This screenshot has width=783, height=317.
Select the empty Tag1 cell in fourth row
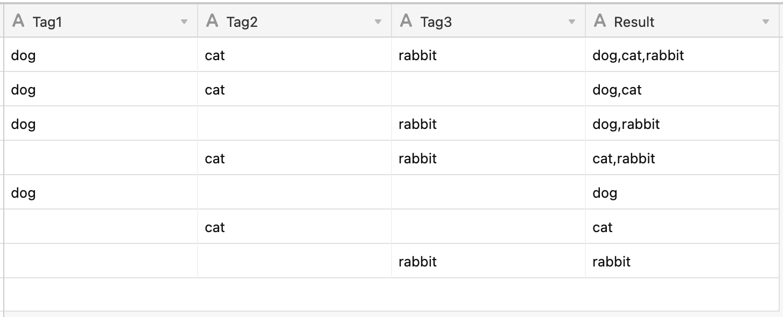[x=101, y=158]
